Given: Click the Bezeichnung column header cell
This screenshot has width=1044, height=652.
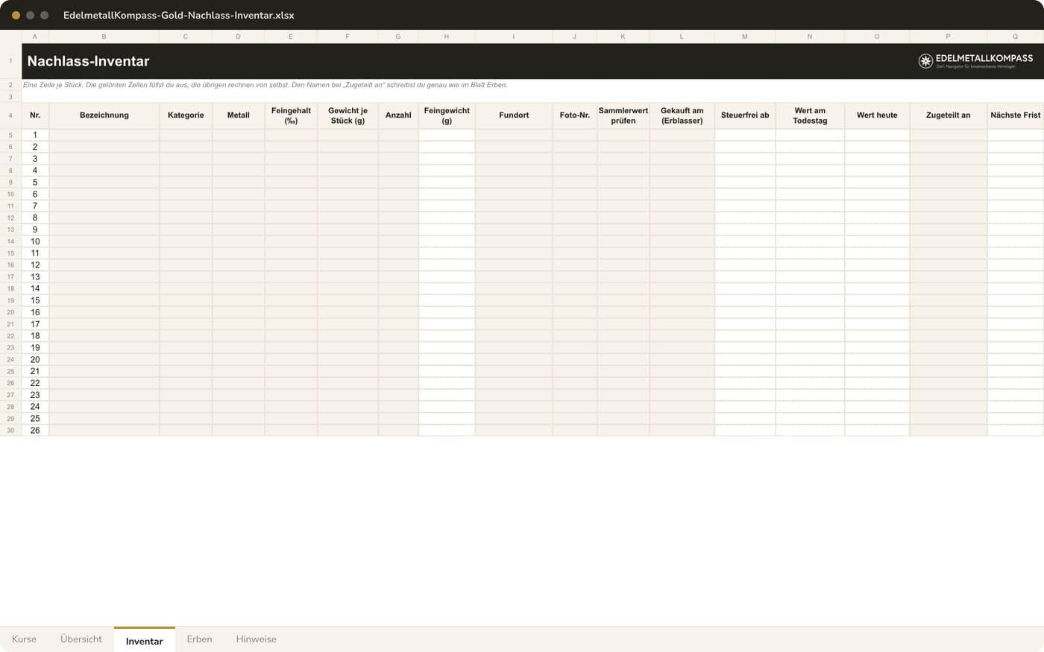Looking at the screenshot, I should (104, 115).
